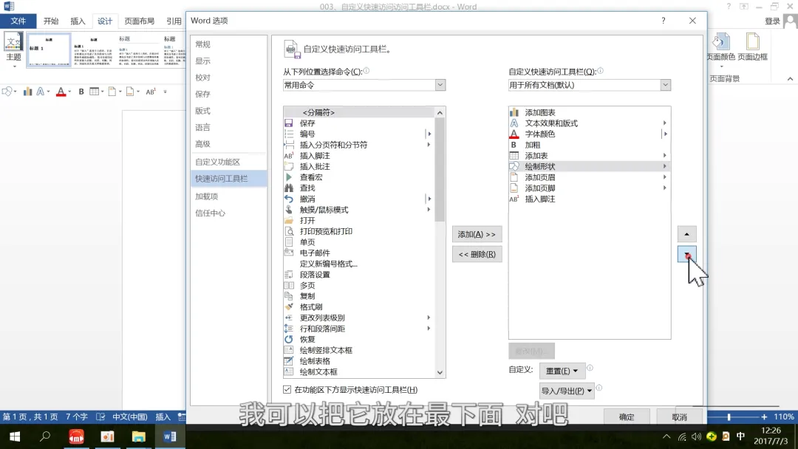Click taskbar search magnifier

45,436
